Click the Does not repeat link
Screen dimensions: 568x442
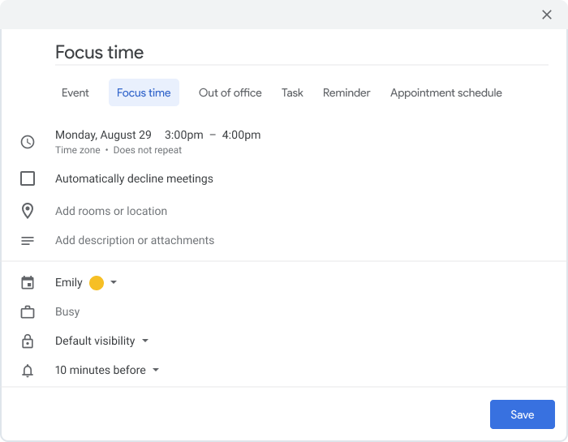(148, 150)
